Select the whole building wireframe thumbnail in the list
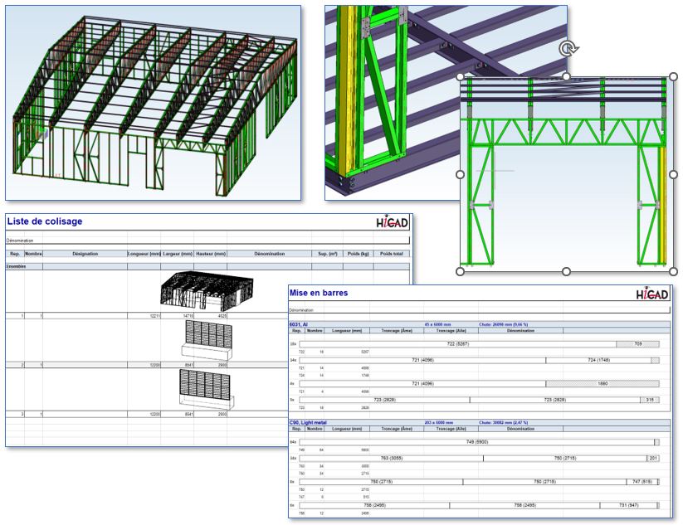Viewport: 683px width, 525px height. (207, 290)
